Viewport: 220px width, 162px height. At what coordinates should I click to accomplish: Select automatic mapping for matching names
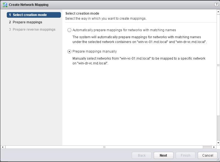tap(69, 30)
